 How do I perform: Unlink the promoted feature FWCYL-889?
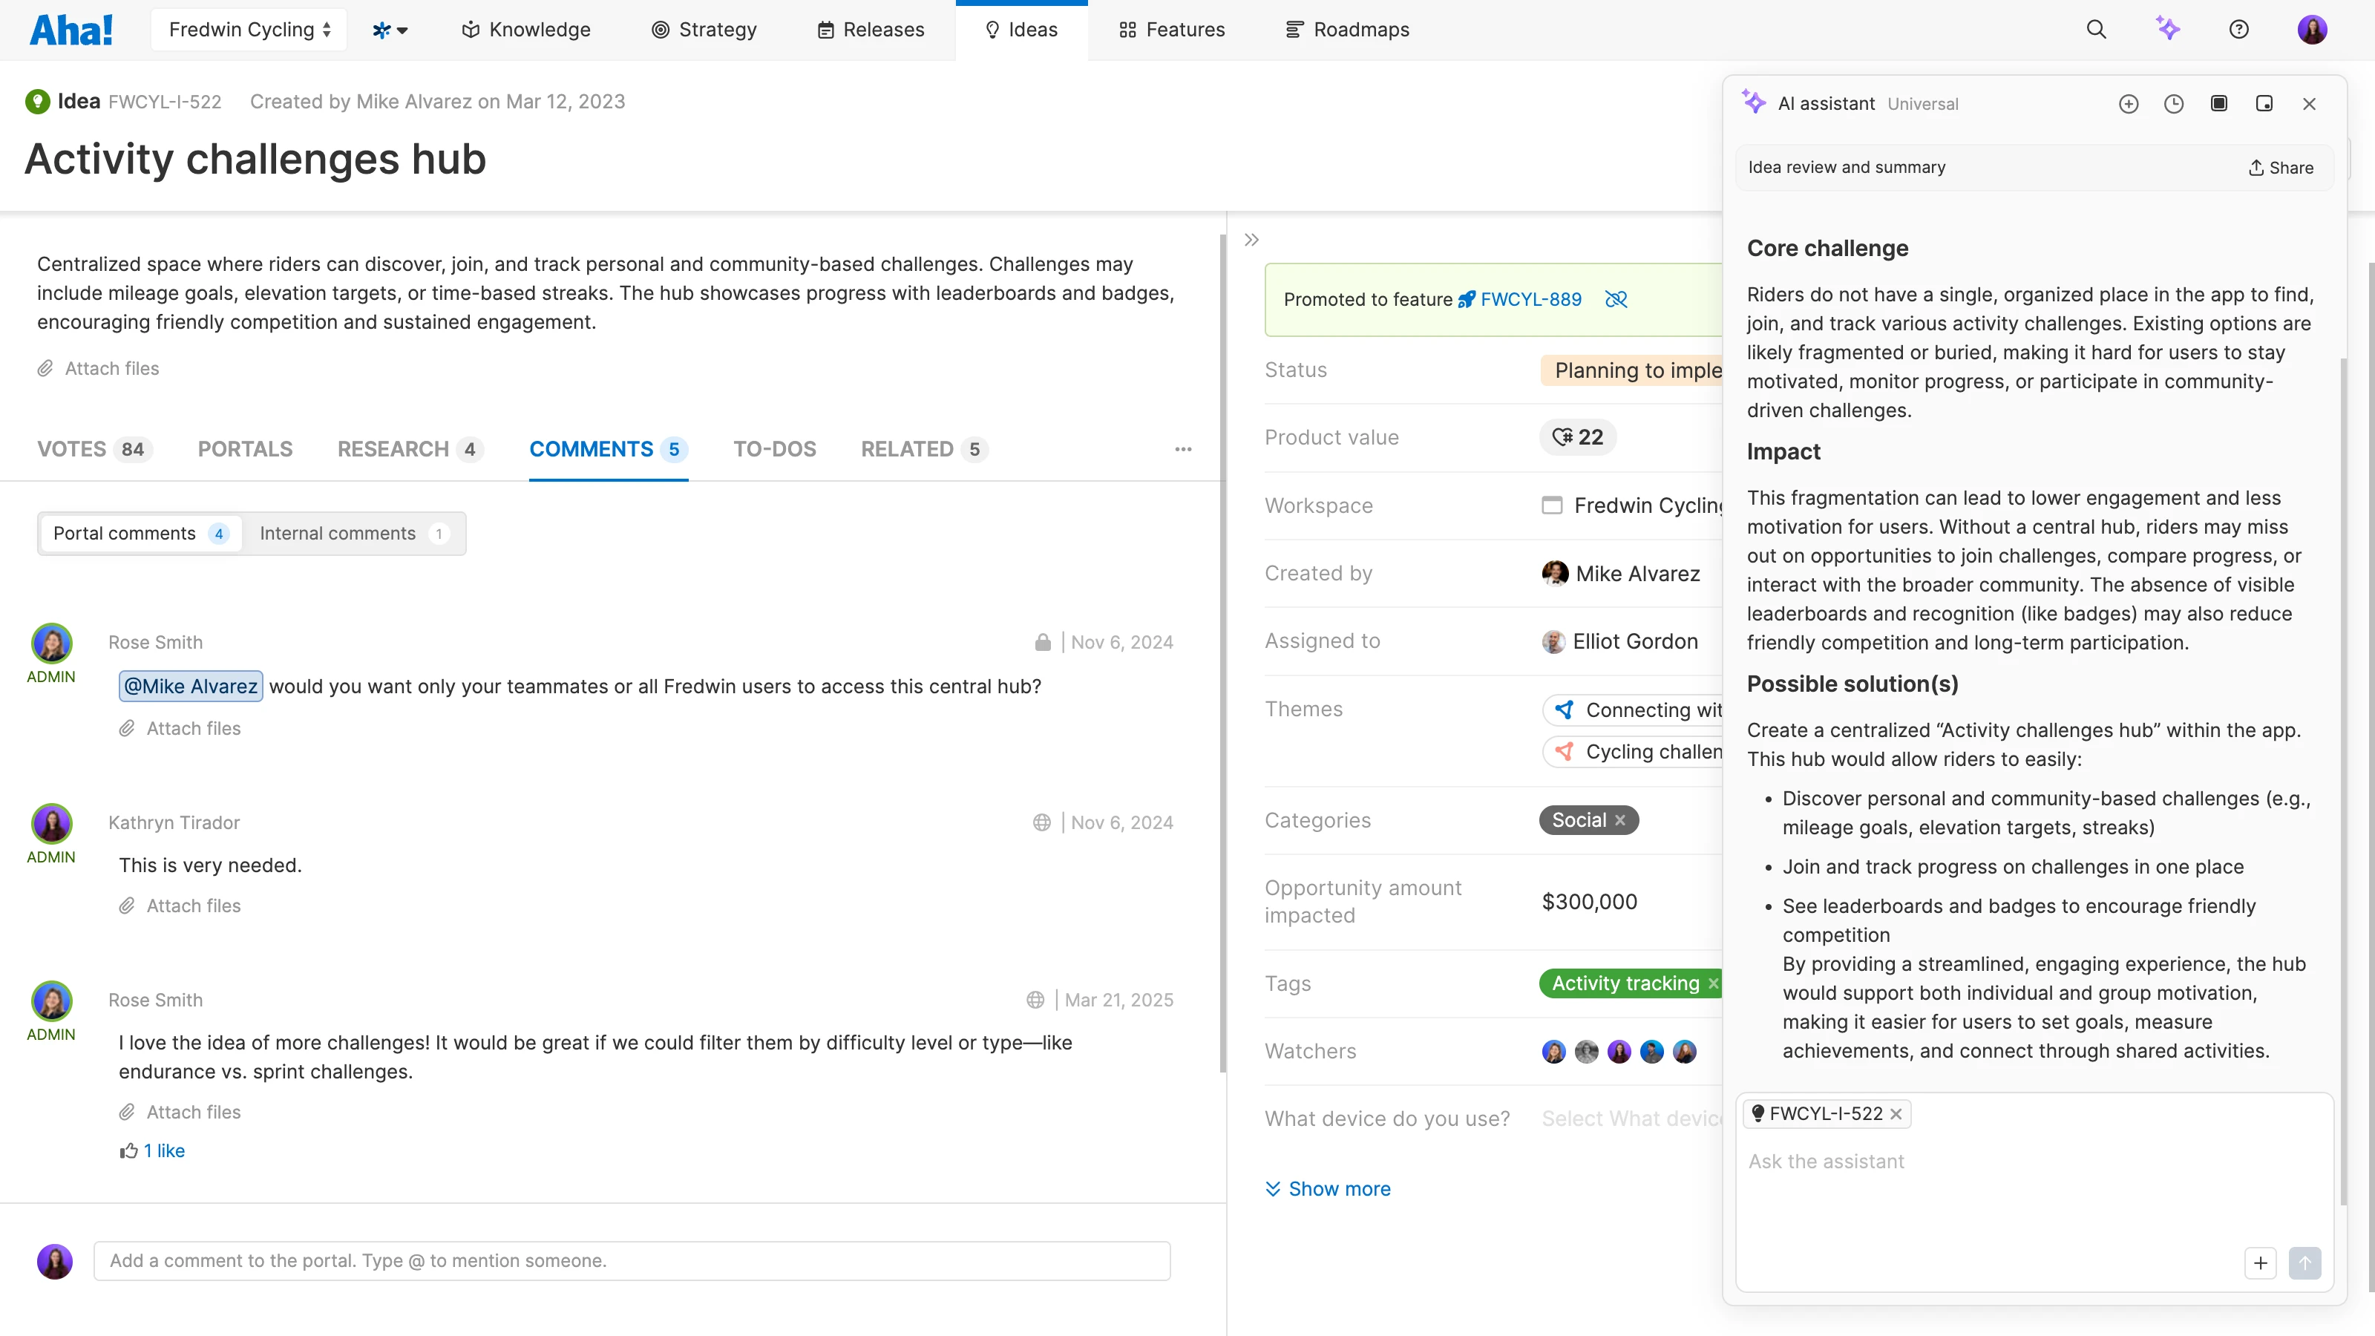tap(1616, 298)
